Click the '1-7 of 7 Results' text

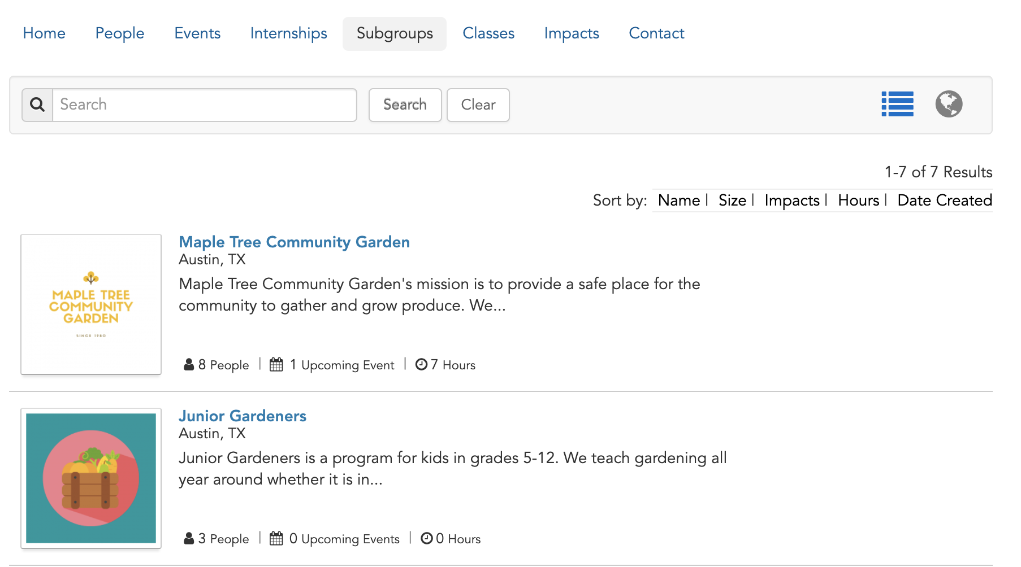click(x=938, y=172)
